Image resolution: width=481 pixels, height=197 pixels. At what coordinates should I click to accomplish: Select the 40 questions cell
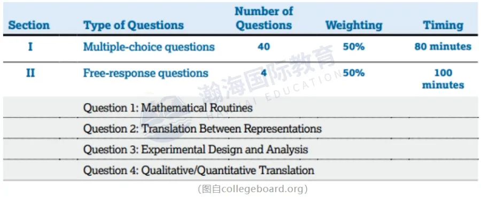tap(264, 47)
